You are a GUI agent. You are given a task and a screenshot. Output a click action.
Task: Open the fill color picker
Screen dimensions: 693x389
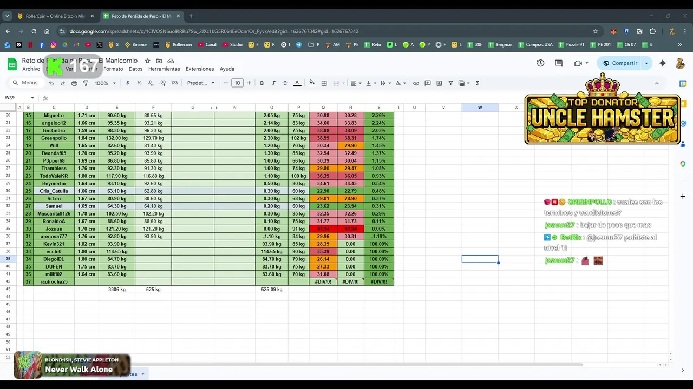pos(311,83)
